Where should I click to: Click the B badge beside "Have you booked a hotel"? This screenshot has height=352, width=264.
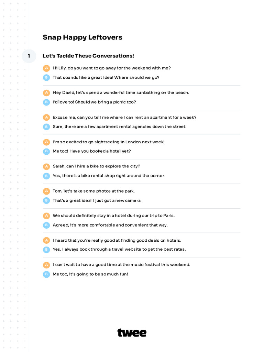[x=46, y=151]
